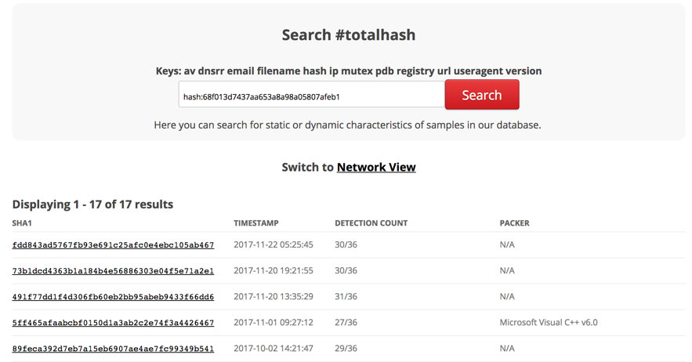This screenshot has width=692, height=362.
Task: Switch to Network View link
Action: coord(376,168)
